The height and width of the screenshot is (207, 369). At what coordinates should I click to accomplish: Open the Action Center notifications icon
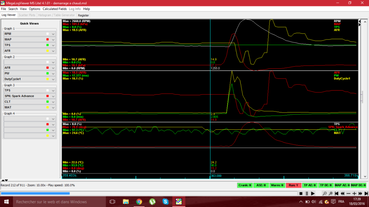pos(333,202)
